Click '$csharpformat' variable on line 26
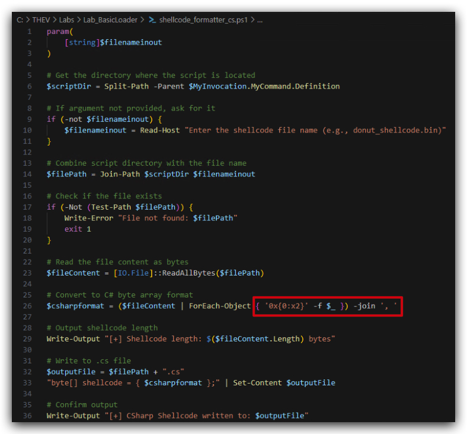This screenshot has height=434, width=467. point(75,306)
